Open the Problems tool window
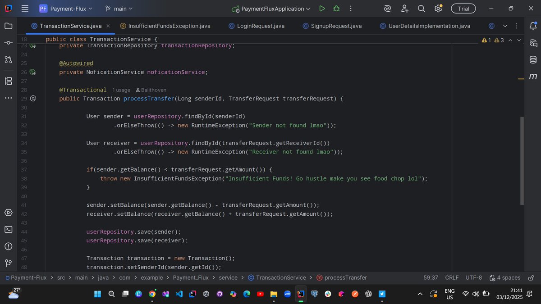541x304 pixels. [x=8, y=246]
